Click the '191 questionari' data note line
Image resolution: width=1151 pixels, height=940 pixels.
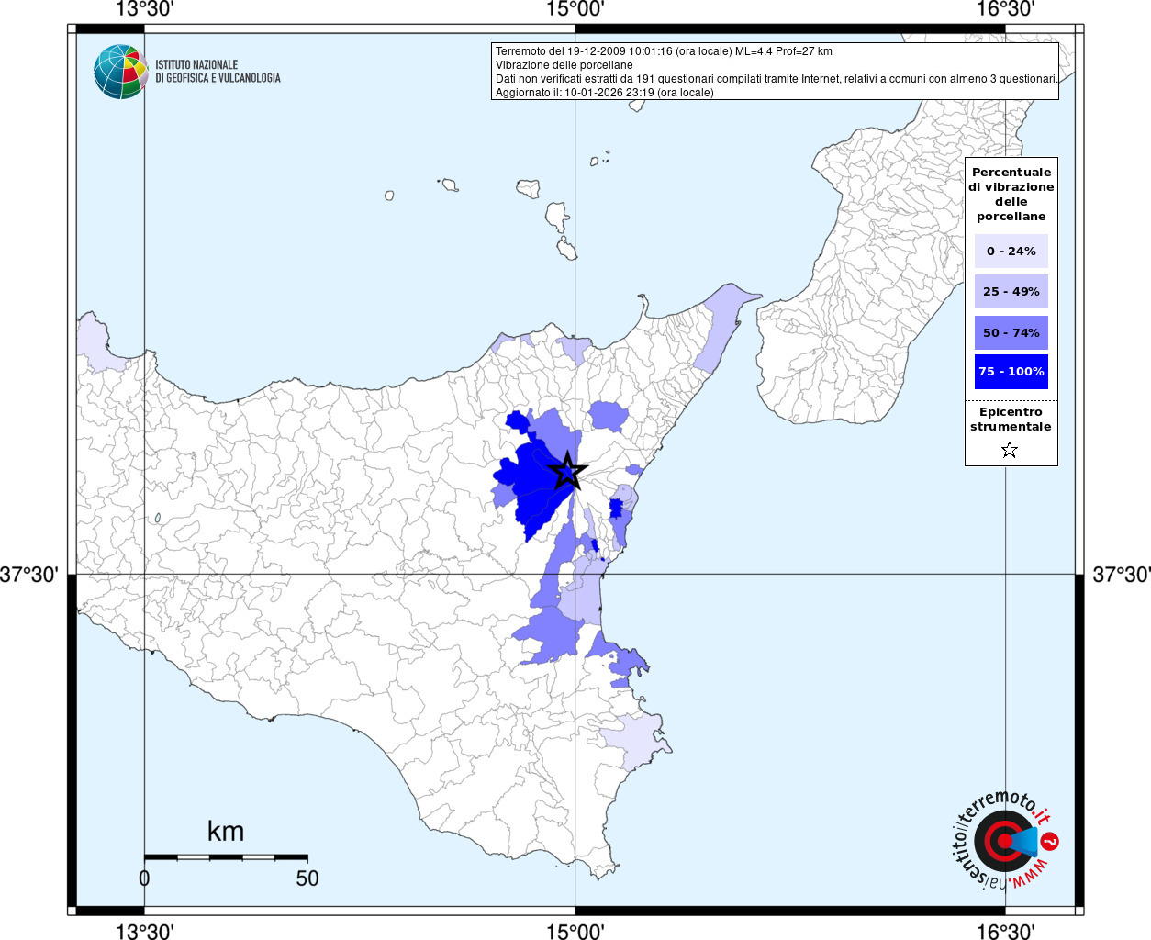pos(777,79)
